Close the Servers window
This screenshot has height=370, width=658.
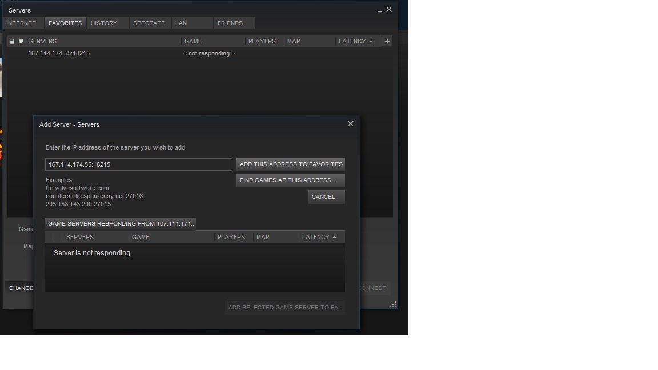click(x=389, y=10)
